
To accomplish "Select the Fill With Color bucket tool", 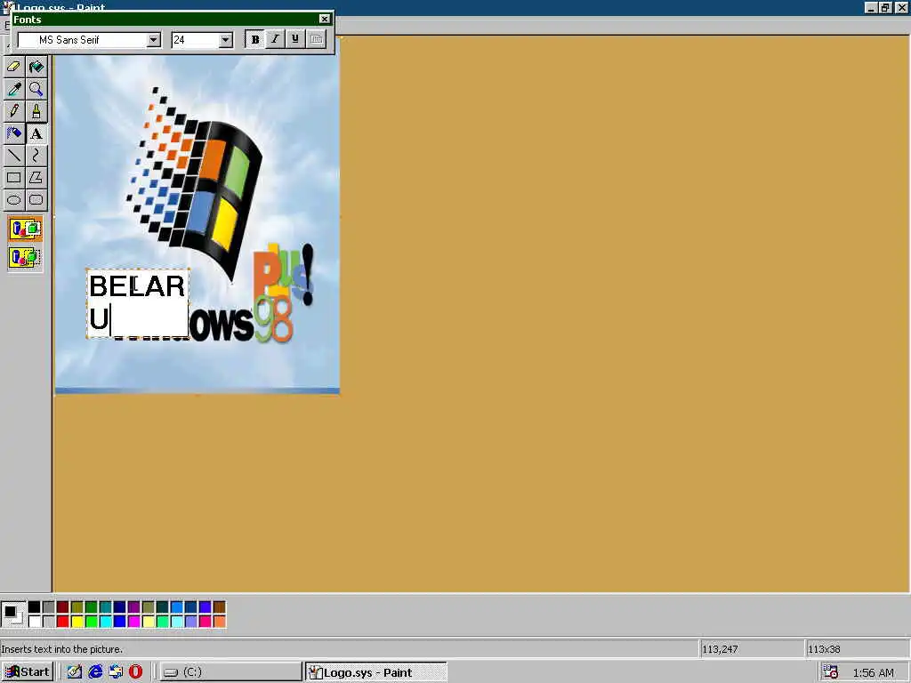I will [x=36, y=67].
